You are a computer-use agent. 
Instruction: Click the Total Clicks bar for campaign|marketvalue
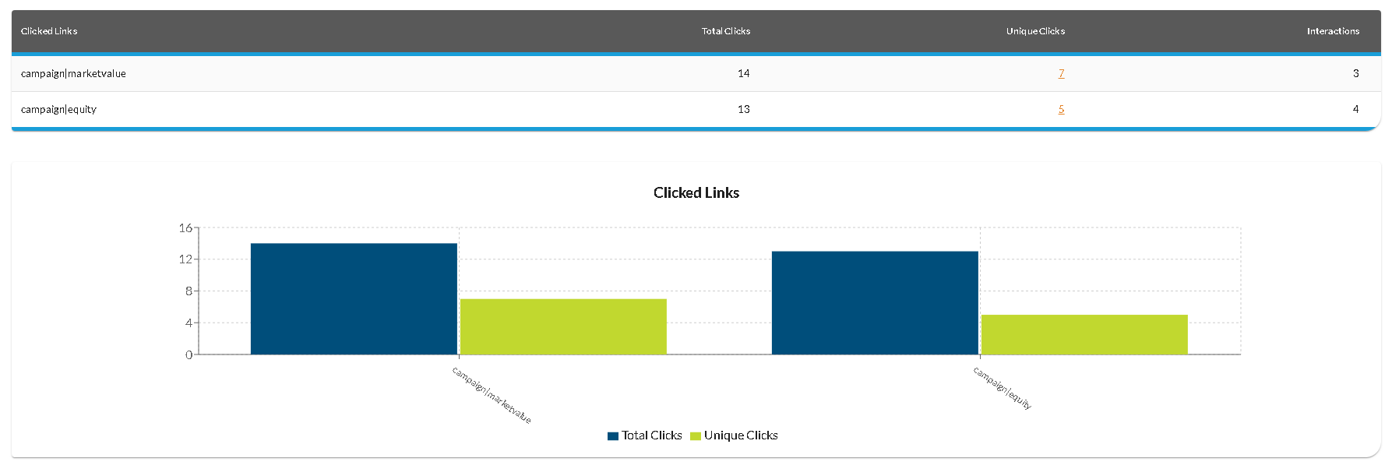(x=354, y=298)
